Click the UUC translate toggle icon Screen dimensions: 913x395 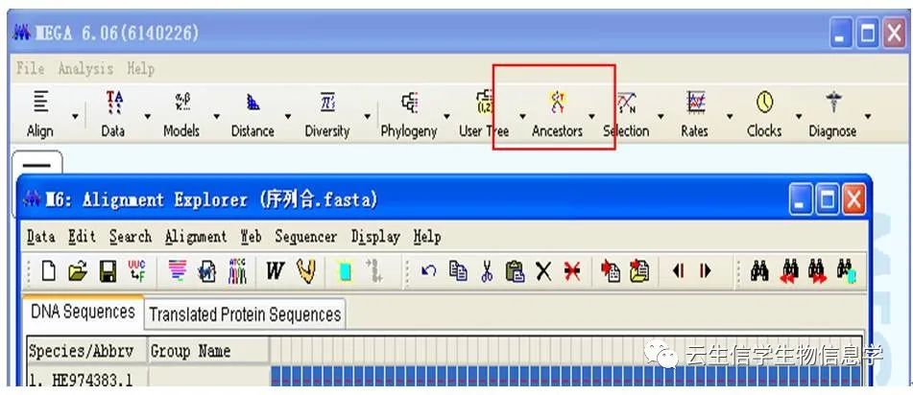click(x=137, y=271)
